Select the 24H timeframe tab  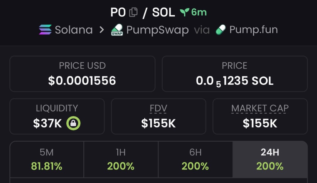point(270,159)
